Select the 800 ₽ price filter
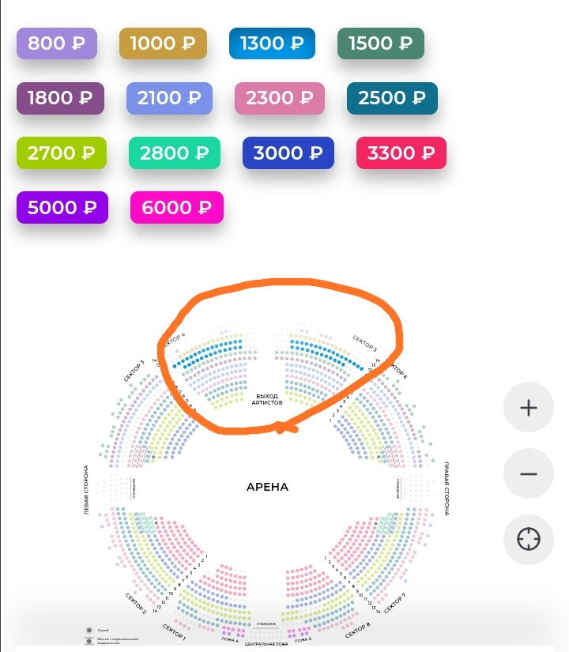 click(x=57, y=43)
